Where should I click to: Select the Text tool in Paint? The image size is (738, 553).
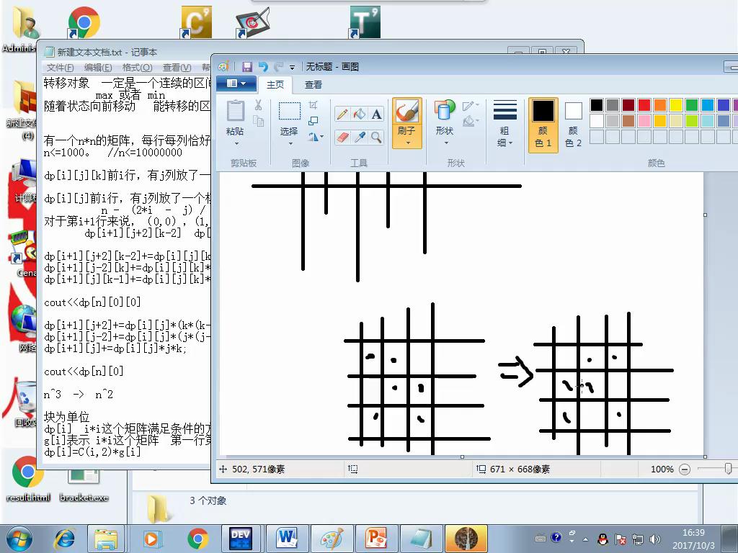click(x=376, y=114)
